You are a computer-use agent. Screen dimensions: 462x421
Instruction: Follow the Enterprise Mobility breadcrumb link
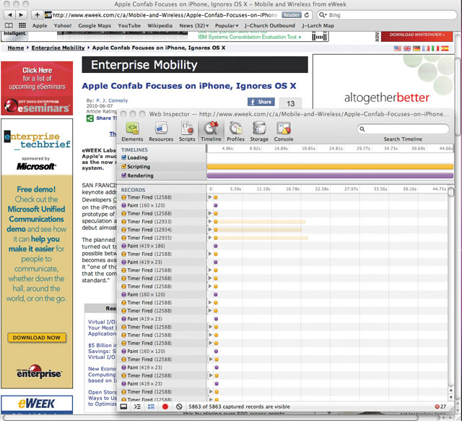[58, 48]
